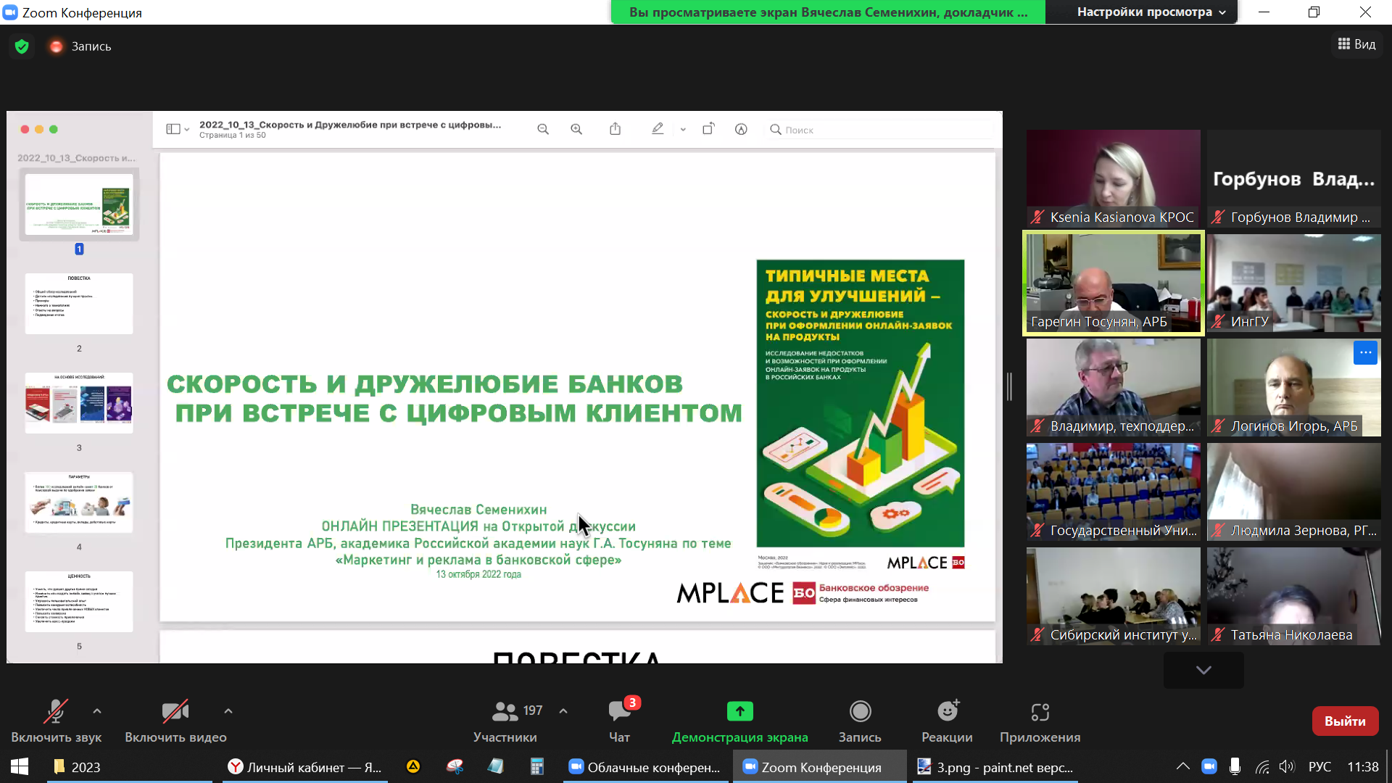Click the share icon in shared viewer toolbar
The width and height of the screenshot is (1392, 783).
click(x=615, y=129)
